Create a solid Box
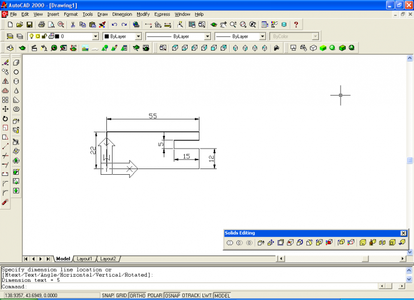The width and height of the screenshot is (414, 300). pos(16,63)
